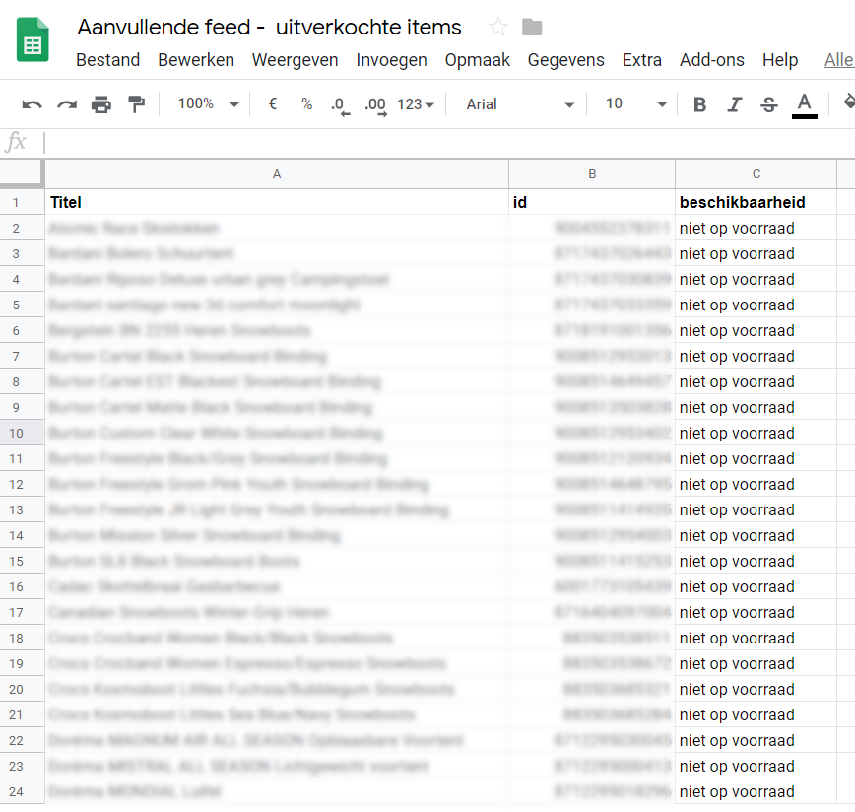Select row 24 header
Viewport: 855px width, 812px height.
click(x=22, y=792)
